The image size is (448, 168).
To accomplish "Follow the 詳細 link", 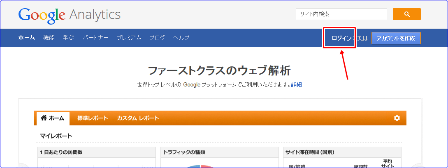I will [296, 84].
